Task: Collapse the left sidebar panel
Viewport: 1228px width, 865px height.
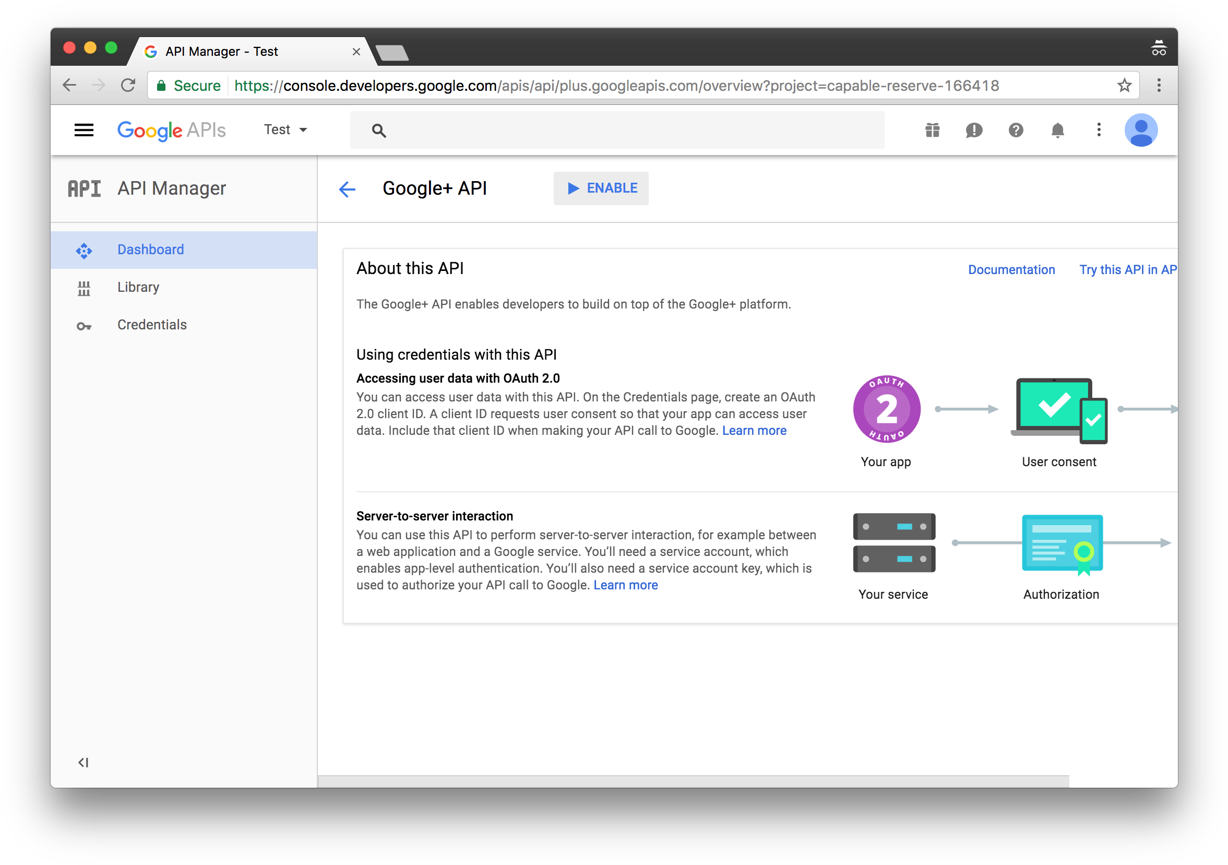Action: [x=84, y=762]
